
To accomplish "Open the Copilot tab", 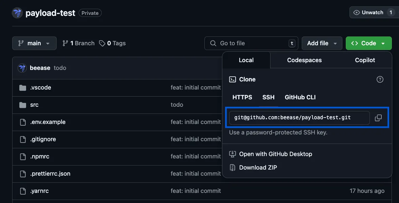I will pyautogui.click(x=365, y=60).
